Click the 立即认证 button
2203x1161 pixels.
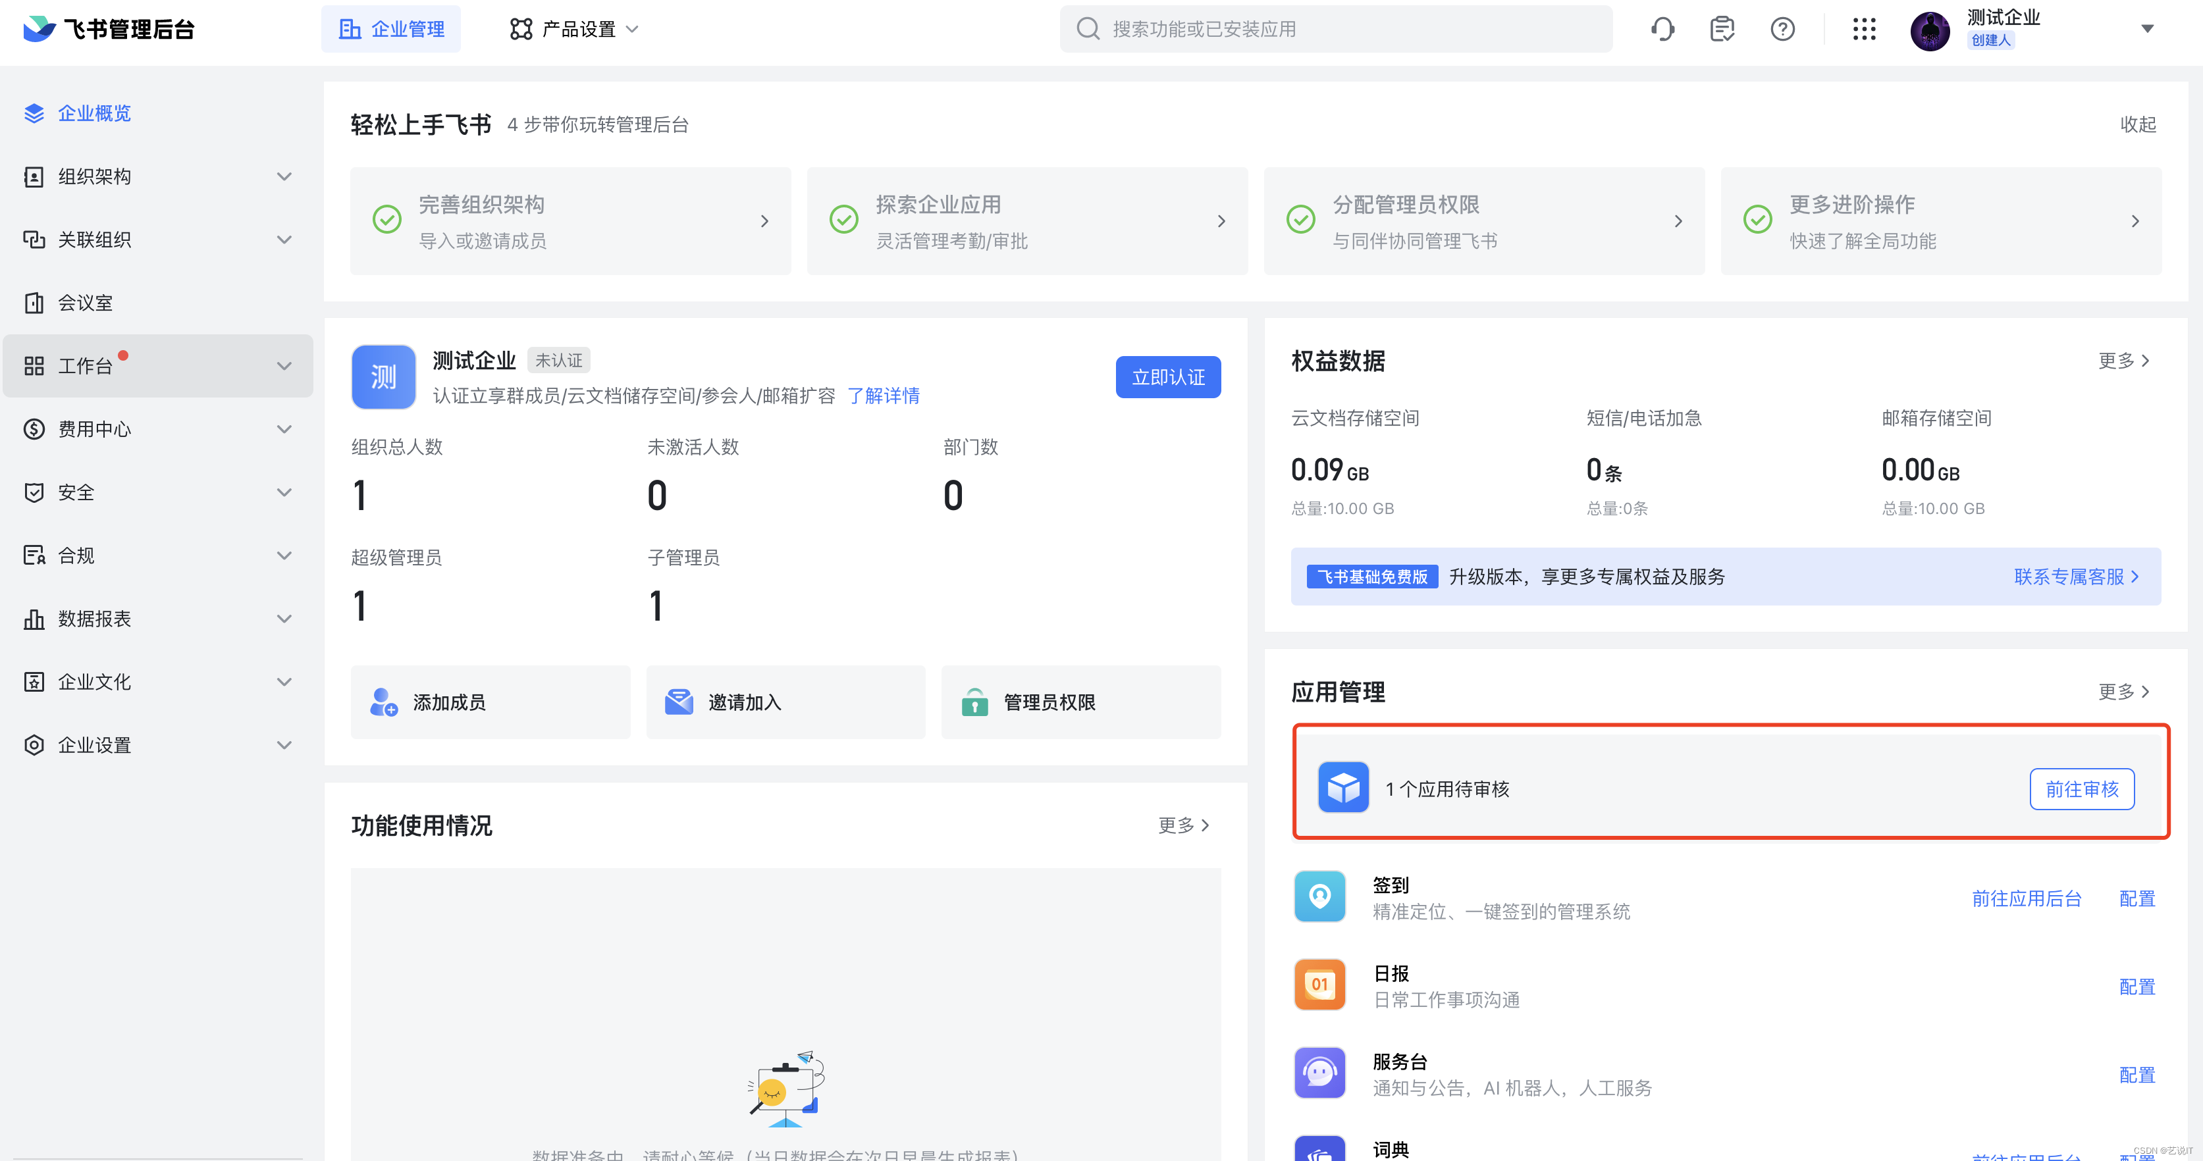(1167, 377)
